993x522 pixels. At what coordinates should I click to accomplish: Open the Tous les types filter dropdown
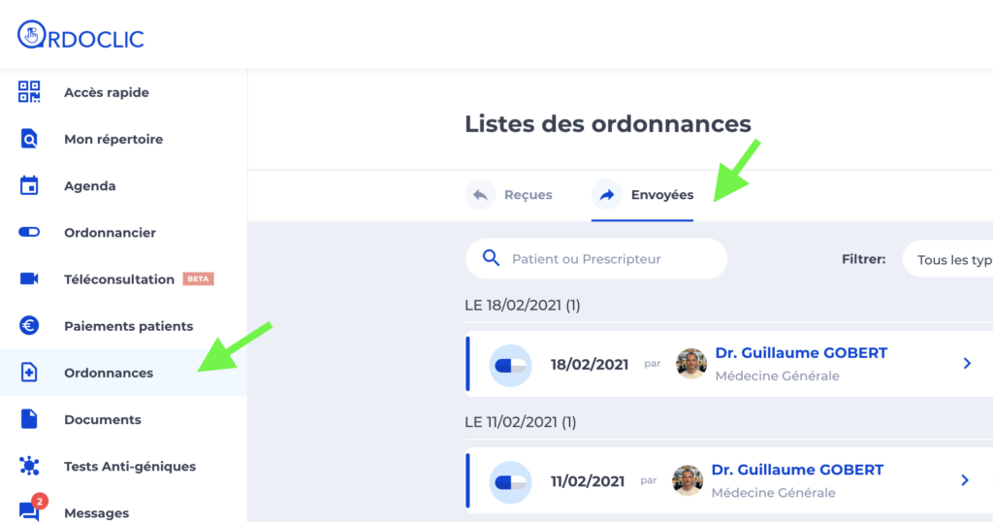point(947,260)
